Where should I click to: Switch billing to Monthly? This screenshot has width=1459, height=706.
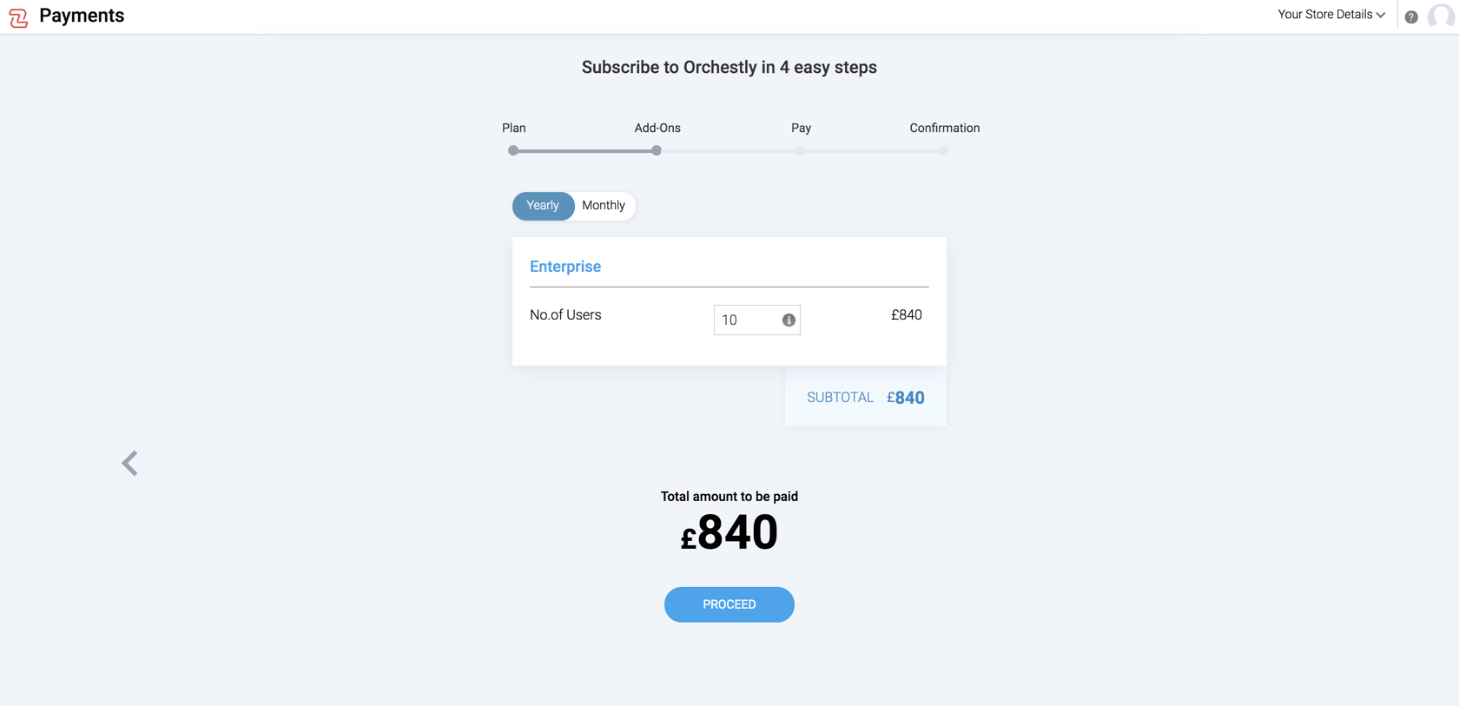coord(604,206)
